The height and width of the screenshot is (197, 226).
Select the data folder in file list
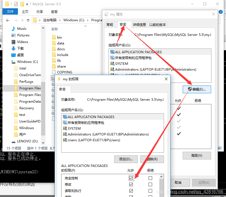(x=58, y=43)
